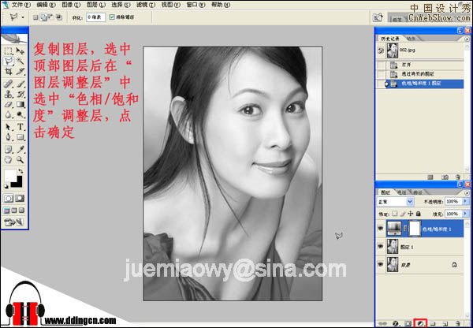The height and width of the screenshot is (328, 473).
Task: Select the Eraser tool
Action: 9,104
